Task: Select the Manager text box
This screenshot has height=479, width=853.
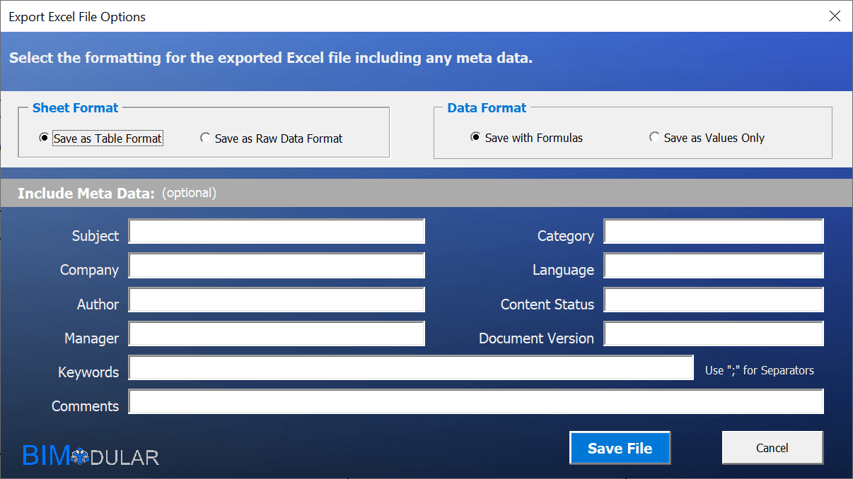Action: [276, 334]
